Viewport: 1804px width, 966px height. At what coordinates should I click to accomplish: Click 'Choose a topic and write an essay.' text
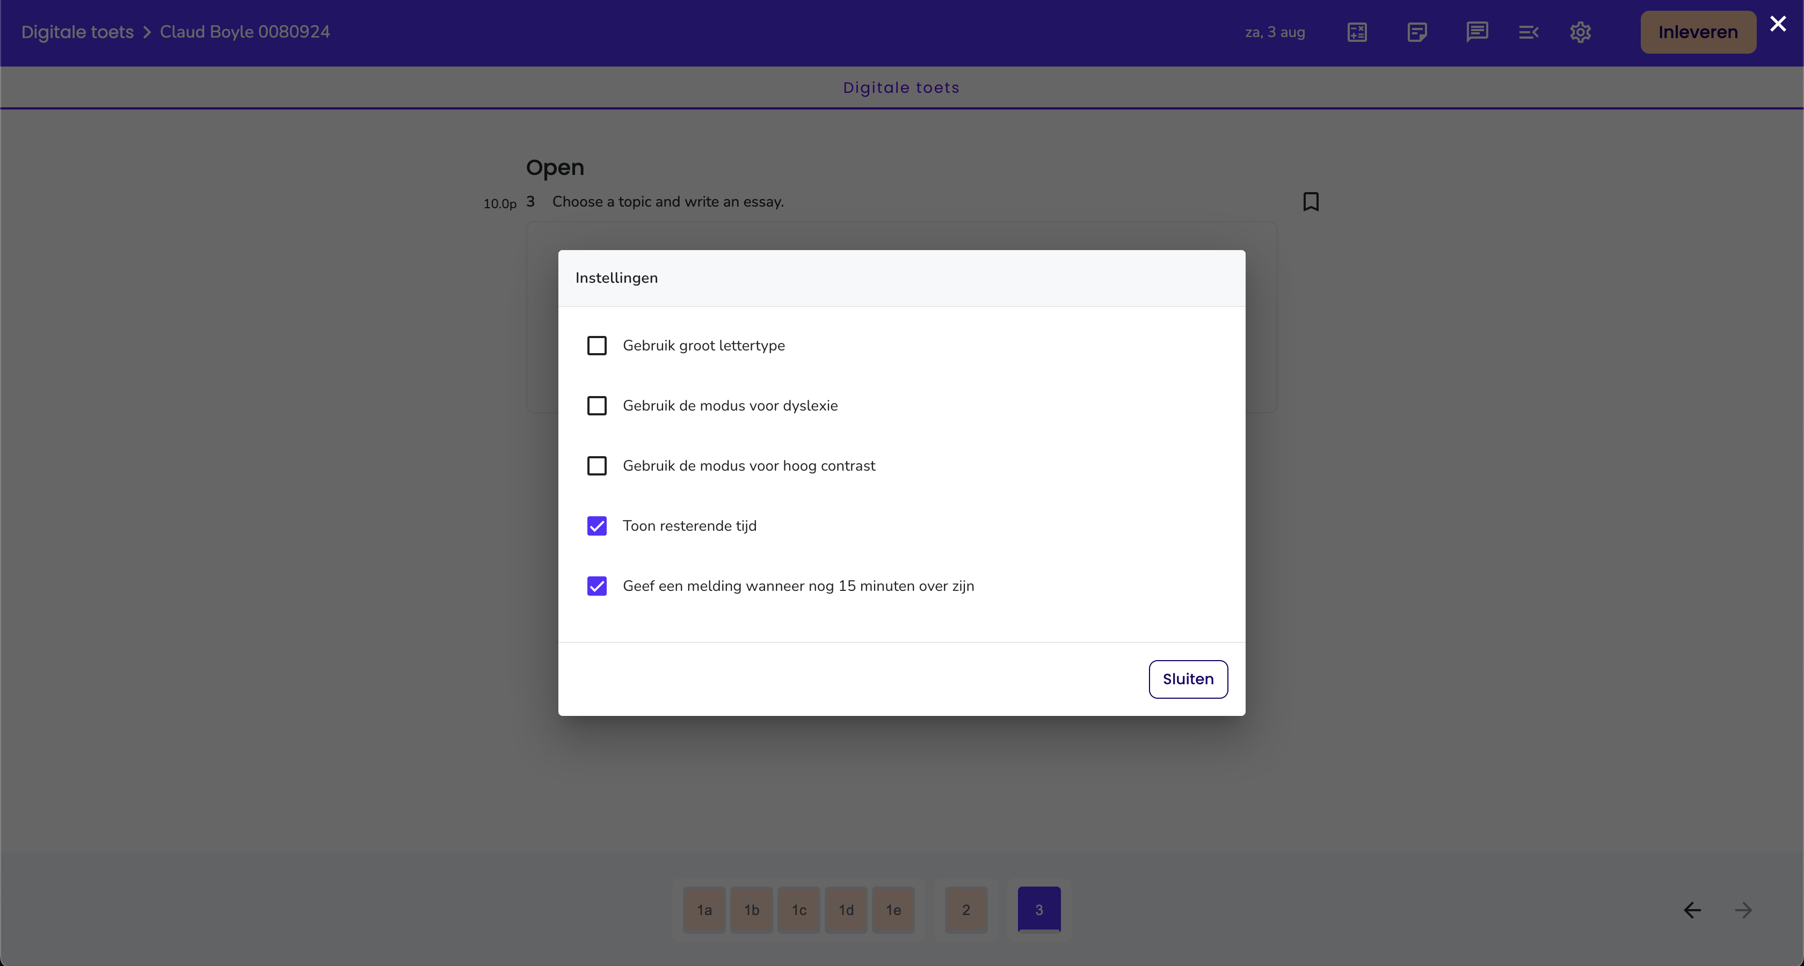[668, 202]
